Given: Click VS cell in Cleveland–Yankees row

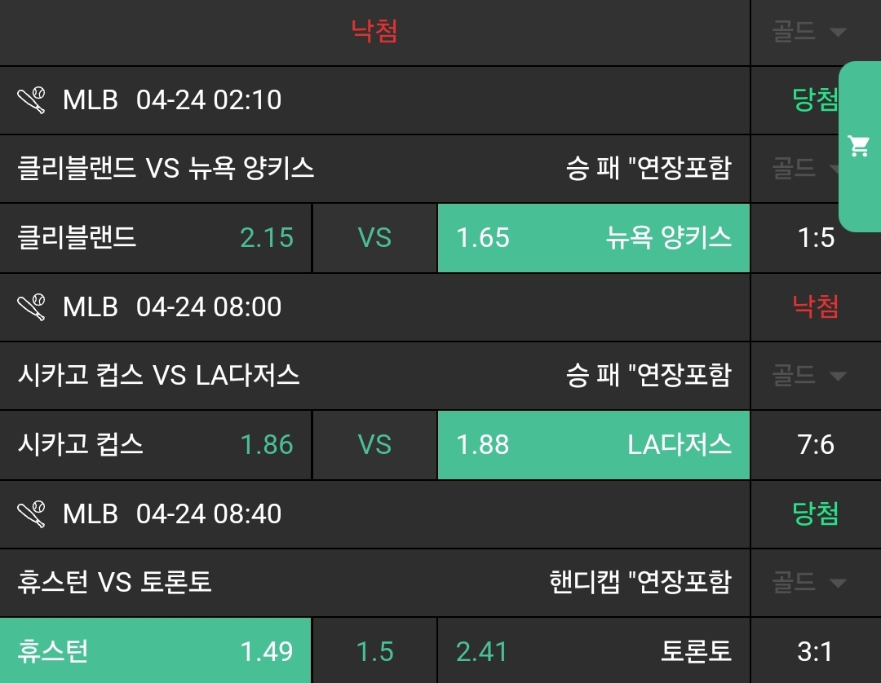Looking at the screenshot, I should tap(374, 238).
